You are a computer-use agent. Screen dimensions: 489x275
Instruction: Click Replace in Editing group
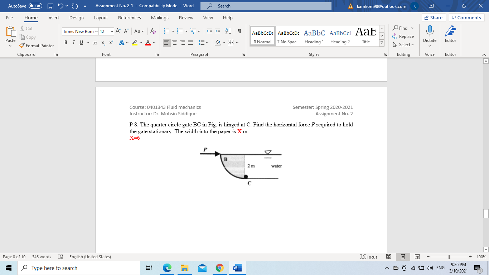tap(403, 37)
